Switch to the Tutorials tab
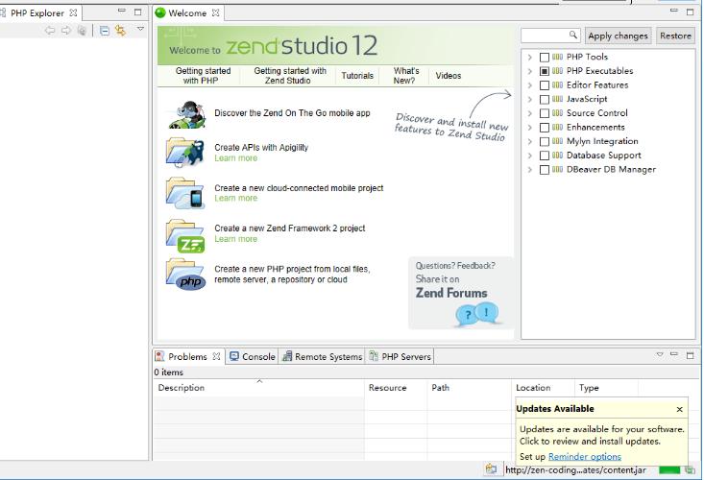The width and height of the screenshot is (704, 480). (357, 76)
